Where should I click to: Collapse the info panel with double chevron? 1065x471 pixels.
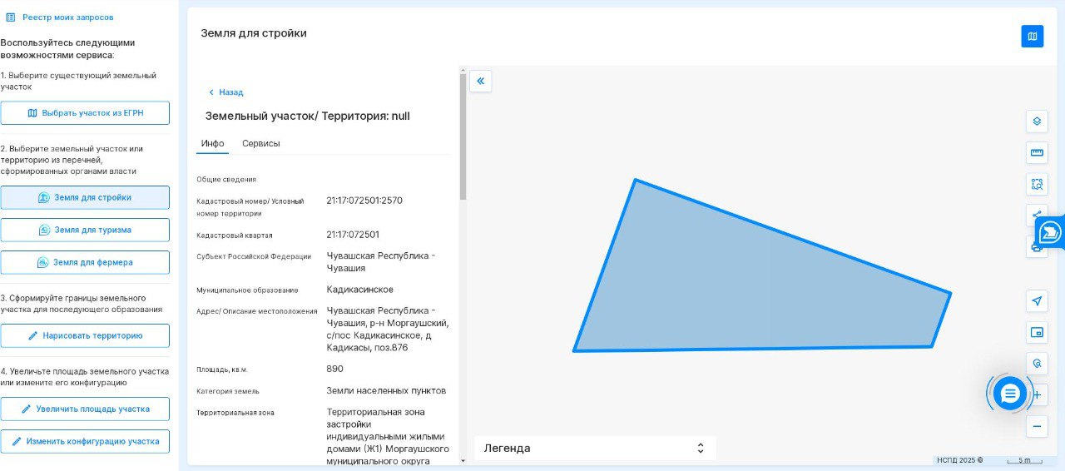[x=481, y=81]
